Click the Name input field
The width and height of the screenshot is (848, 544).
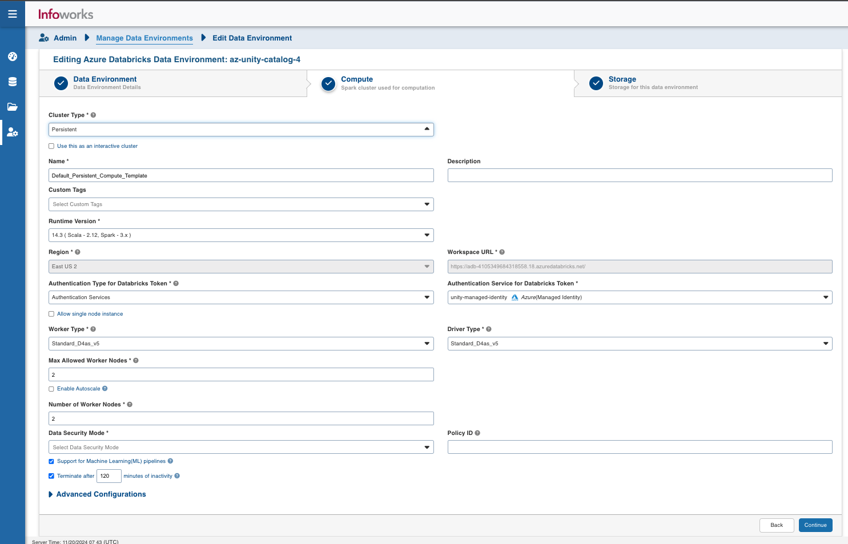pyautogui.click(x=241, y=176)
